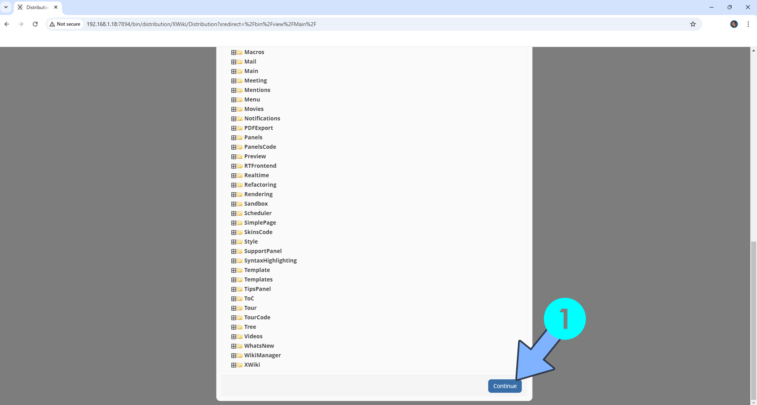Select the XWiki tree item label
The image size is (757, 405).
[x=252, y=365]
